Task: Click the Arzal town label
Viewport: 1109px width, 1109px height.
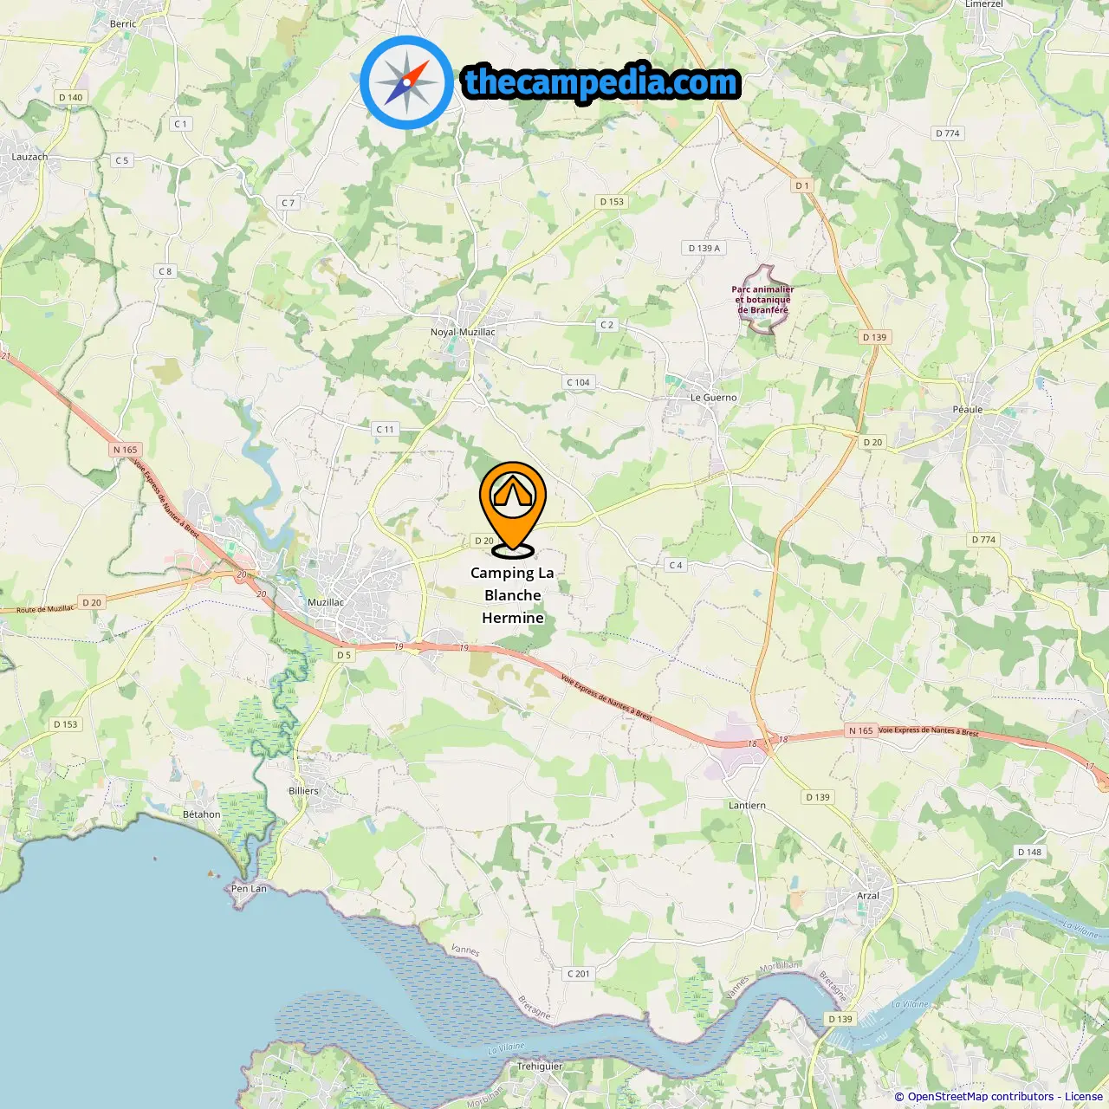Action: pos(868,896)
